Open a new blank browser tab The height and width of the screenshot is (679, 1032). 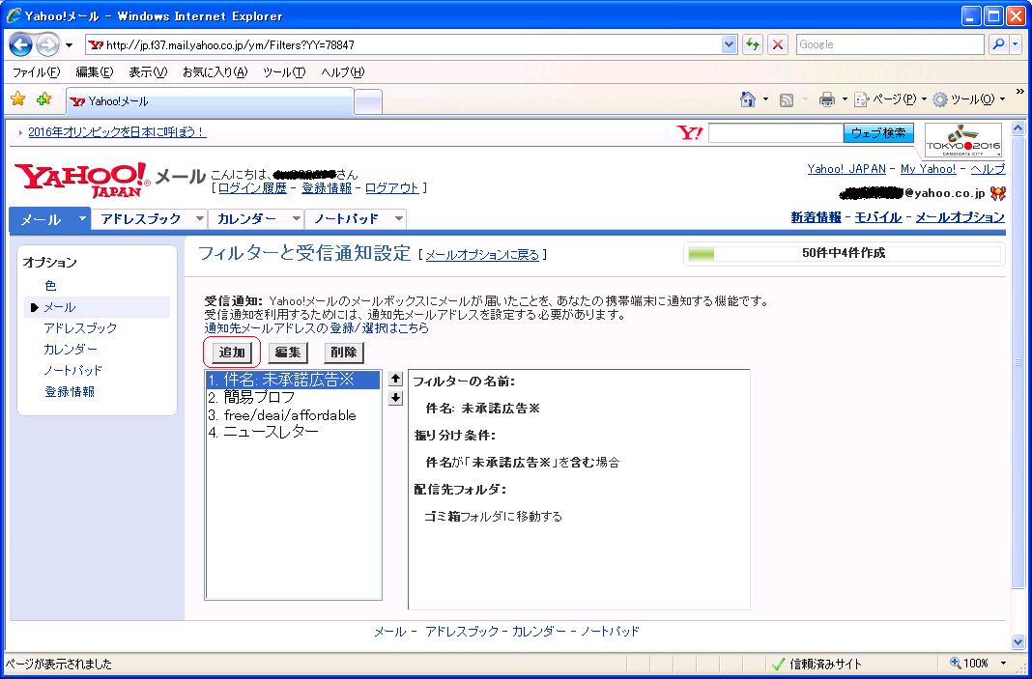[x=368, y=102]
